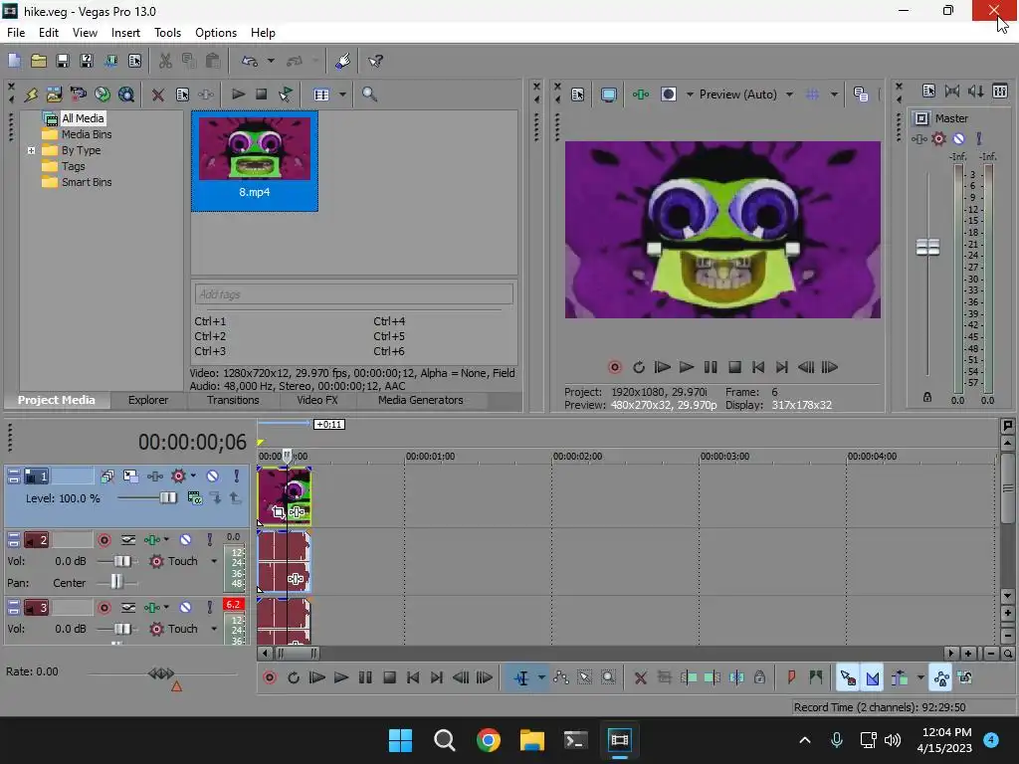Viewport: 1019px width, 764px height.
Task: Open track 2 Touch automation mode dropdown
Action: pos(214,561)
